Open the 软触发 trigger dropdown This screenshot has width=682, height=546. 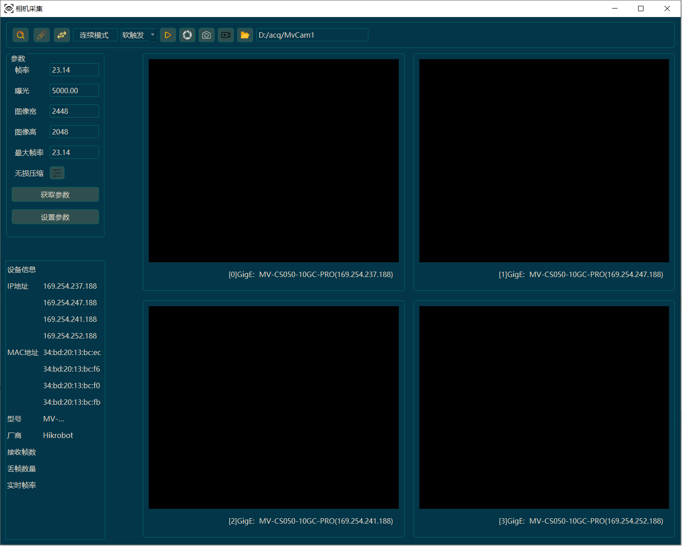[x=138, y=35]
